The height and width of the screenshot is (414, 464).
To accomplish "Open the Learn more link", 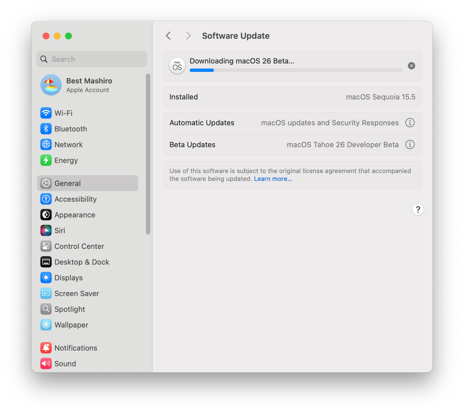I will 273,179.
